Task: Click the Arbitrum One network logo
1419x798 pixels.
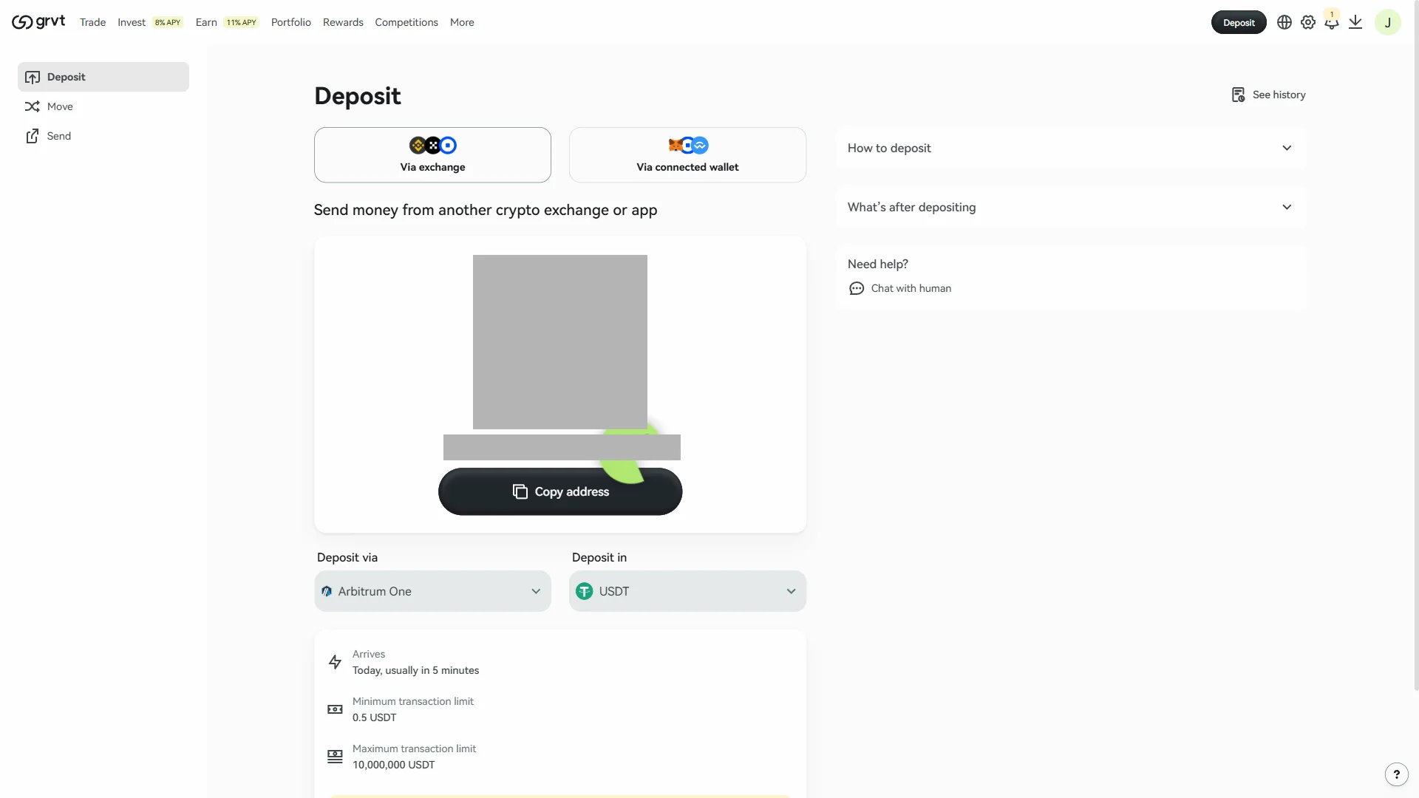Action: pyautogui.click(x=327, y=591)
